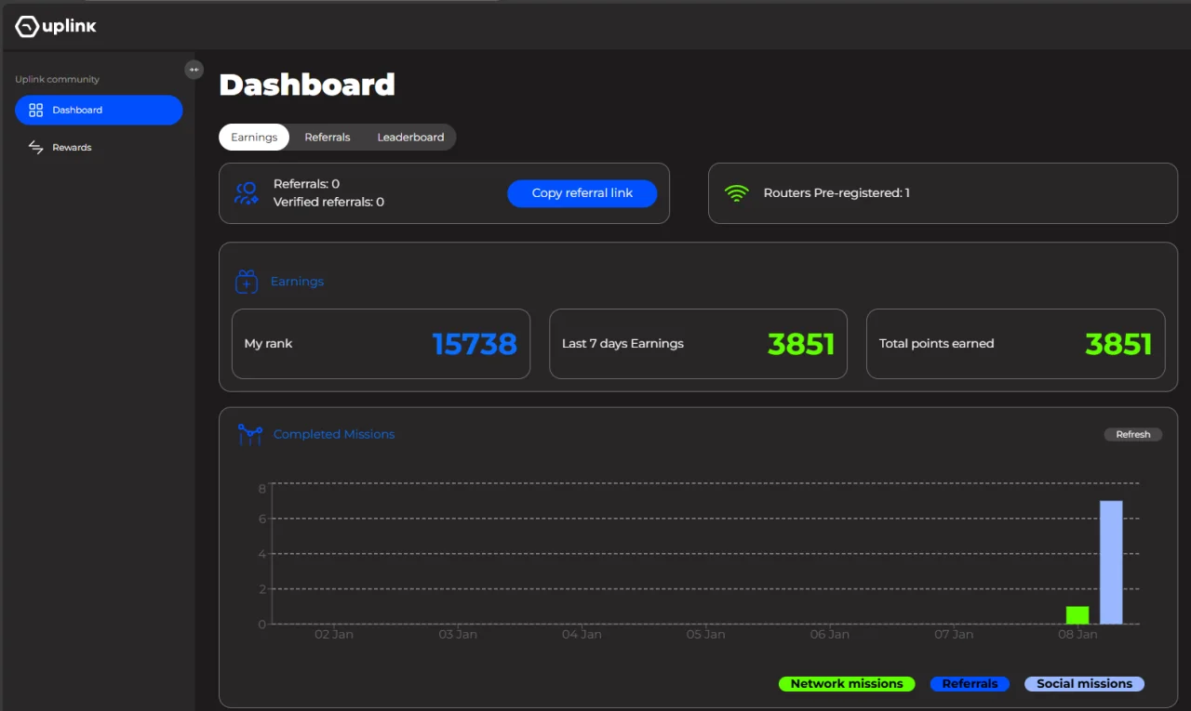
Task: Switch to the Earnings tab
Action: [x=254, y=137]
